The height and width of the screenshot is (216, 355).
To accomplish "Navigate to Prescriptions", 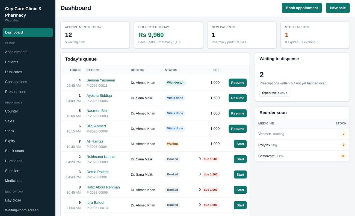I will point(28,92).
